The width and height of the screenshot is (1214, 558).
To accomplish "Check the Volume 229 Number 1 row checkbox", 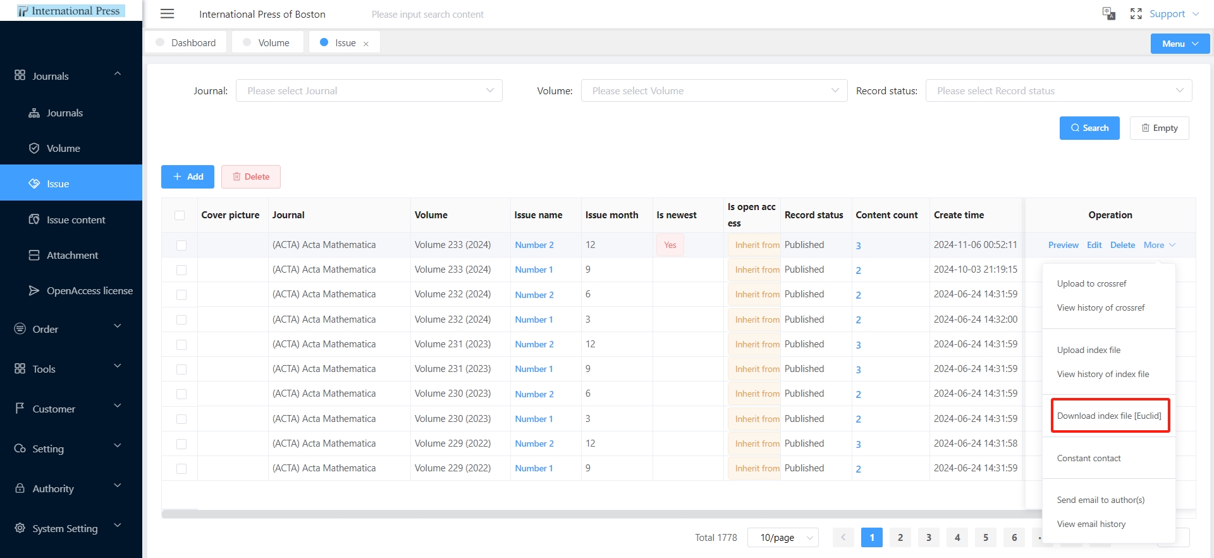I will pos(181,469).
